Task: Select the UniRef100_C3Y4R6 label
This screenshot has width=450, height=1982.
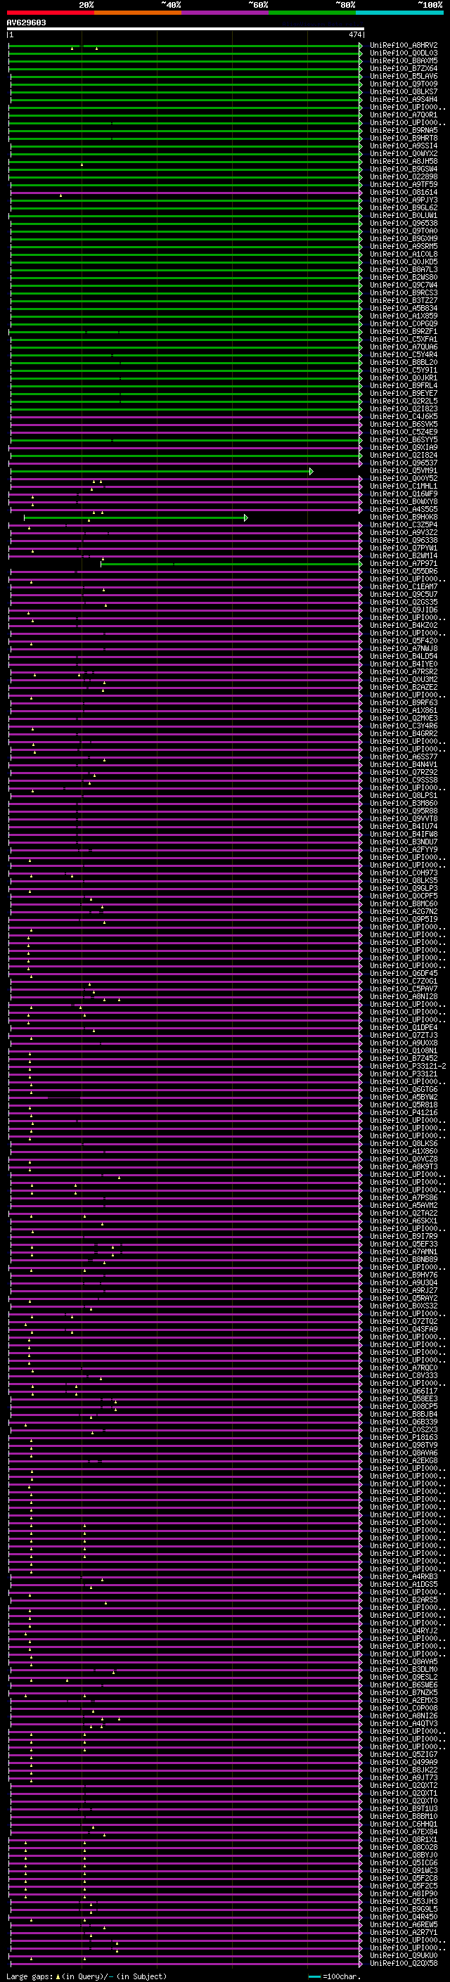Action: click(x=404, y=726)
